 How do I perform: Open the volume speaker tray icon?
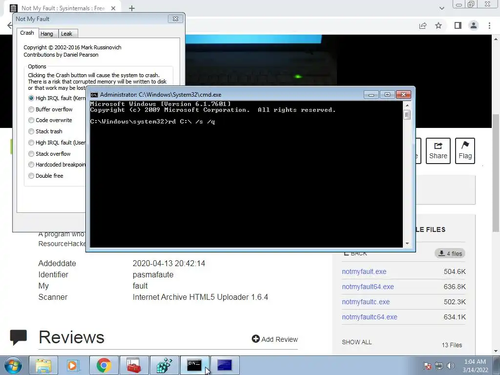pyautogui.click(x=450, y=366)
